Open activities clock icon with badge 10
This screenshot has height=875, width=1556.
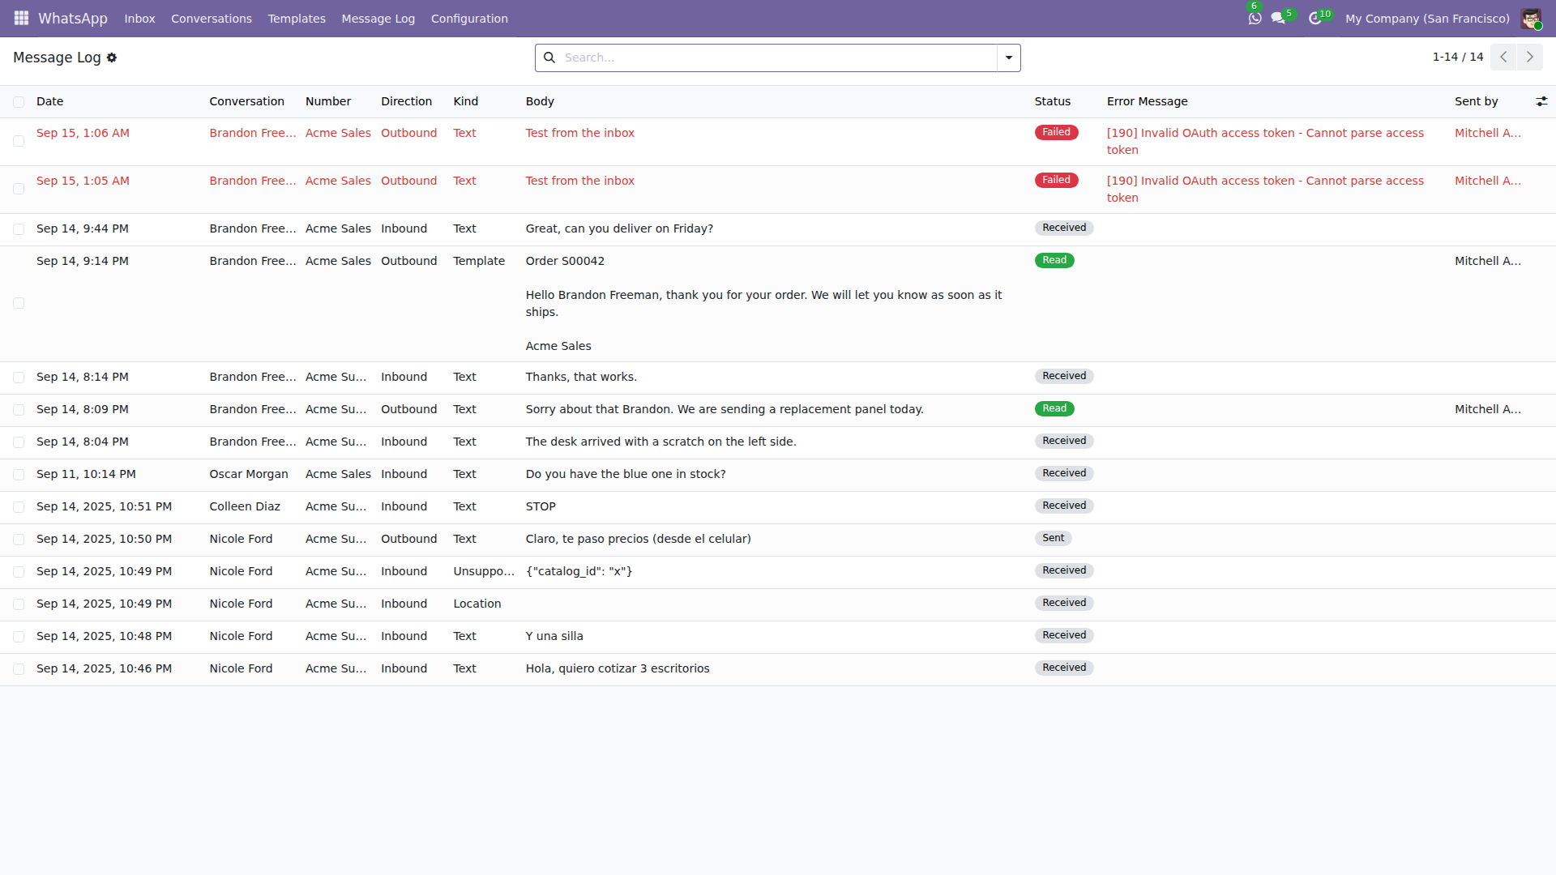pyautogui.click(x=1315, y=18)
